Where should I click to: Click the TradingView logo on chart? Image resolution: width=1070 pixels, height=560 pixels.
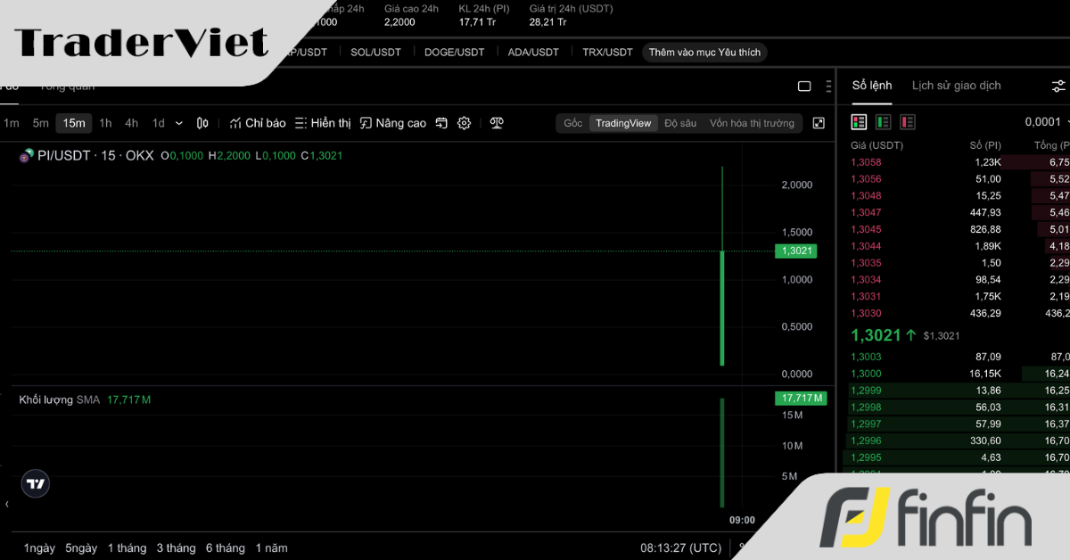point(36,484)
